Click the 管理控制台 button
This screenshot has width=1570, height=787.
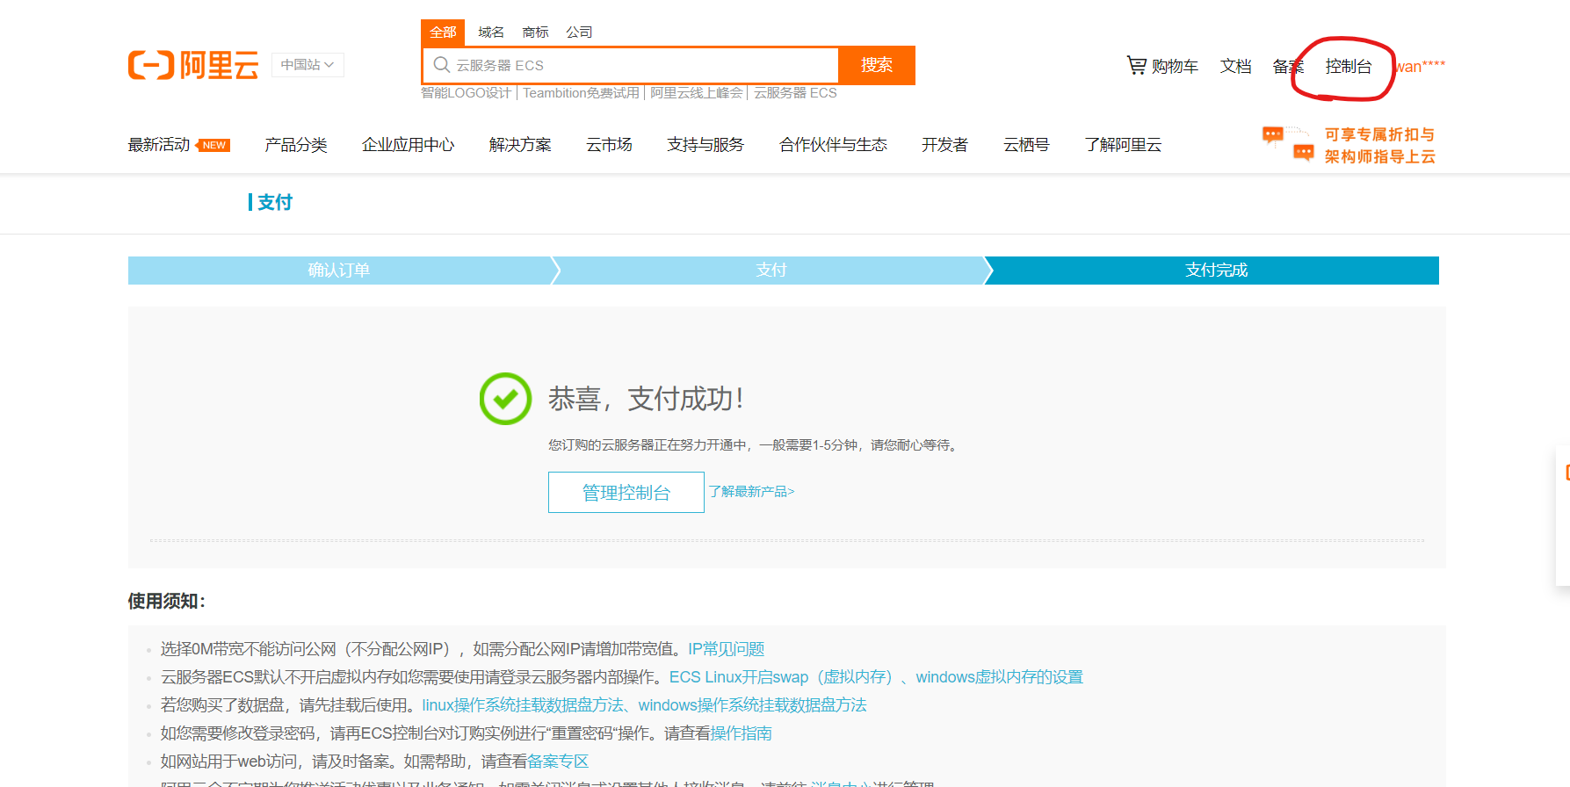pyautogui.click(x=626, y=493)
